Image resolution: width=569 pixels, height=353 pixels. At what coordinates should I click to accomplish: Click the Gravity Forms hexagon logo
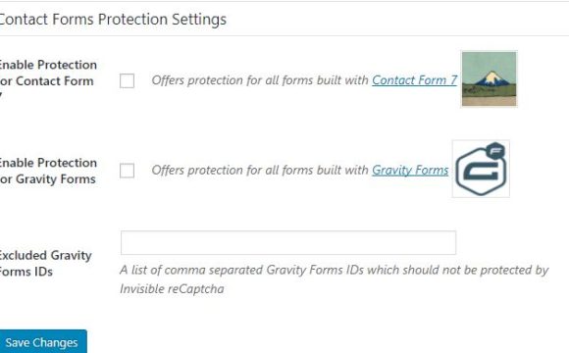pyautogui.click(x=481, y=169)
